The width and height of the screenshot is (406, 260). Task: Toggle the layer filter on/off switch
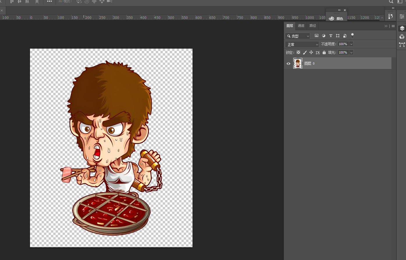[x=352, y=36]
